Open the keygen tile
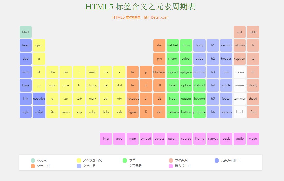The width and height of the screenshot is (284, 181). [199, 99]
